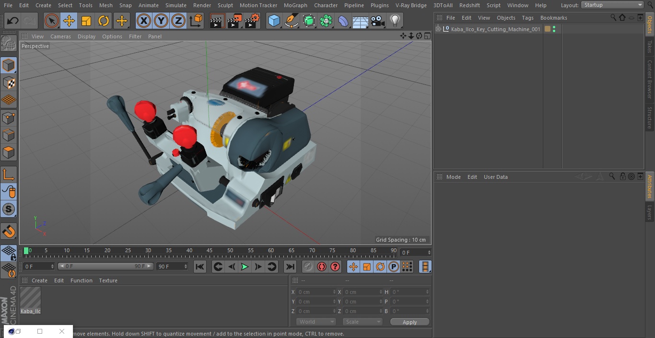Select the Live Selection tool

tap(52, 21)
